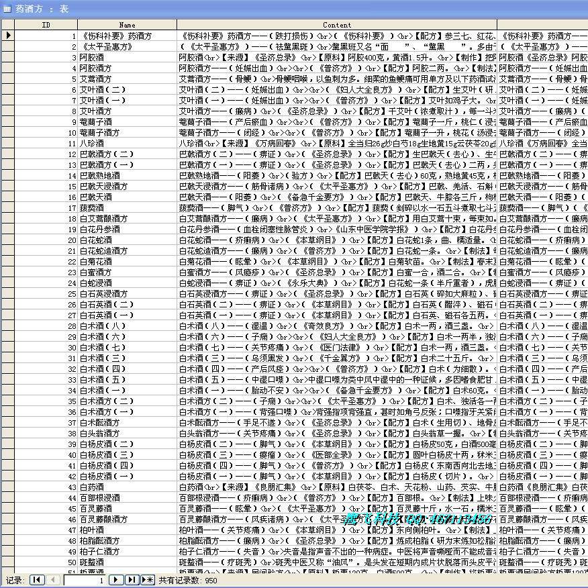Click the record number input field
The height and width of the screenshot is (588, 588).
click(x=87, y=581)
